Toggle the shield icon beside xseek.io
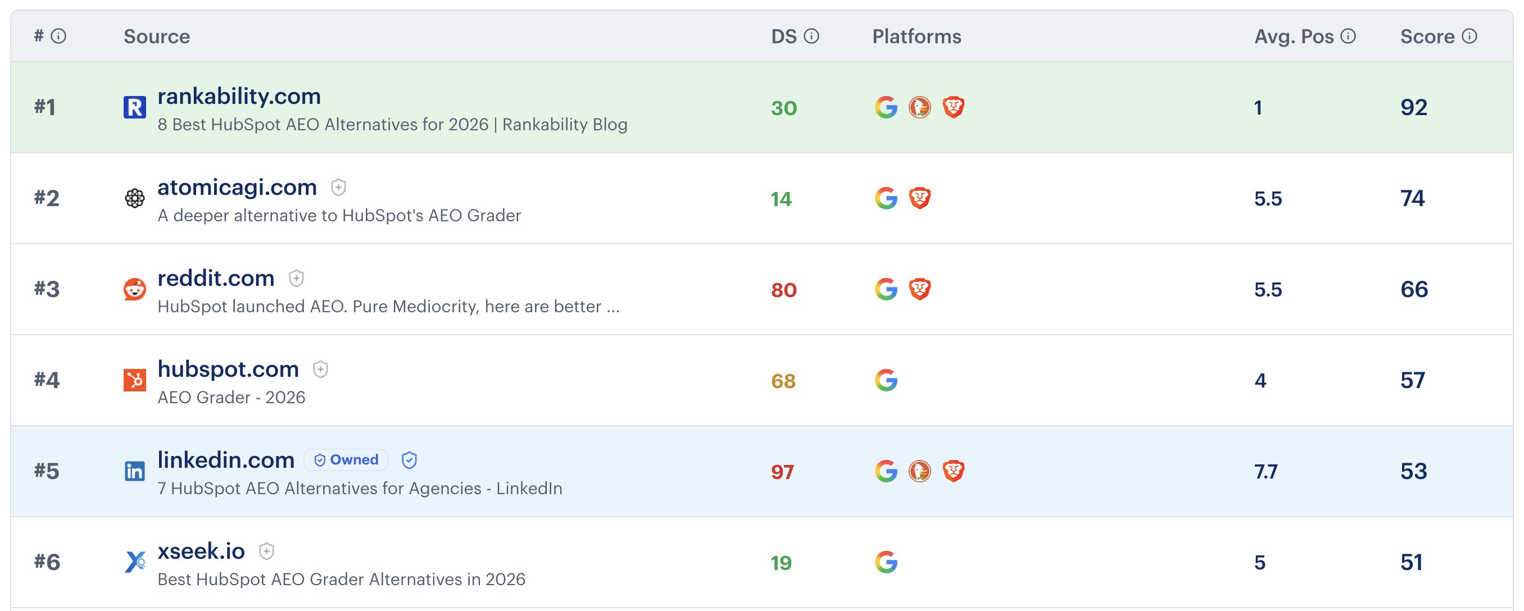 [x=266, y=551]
